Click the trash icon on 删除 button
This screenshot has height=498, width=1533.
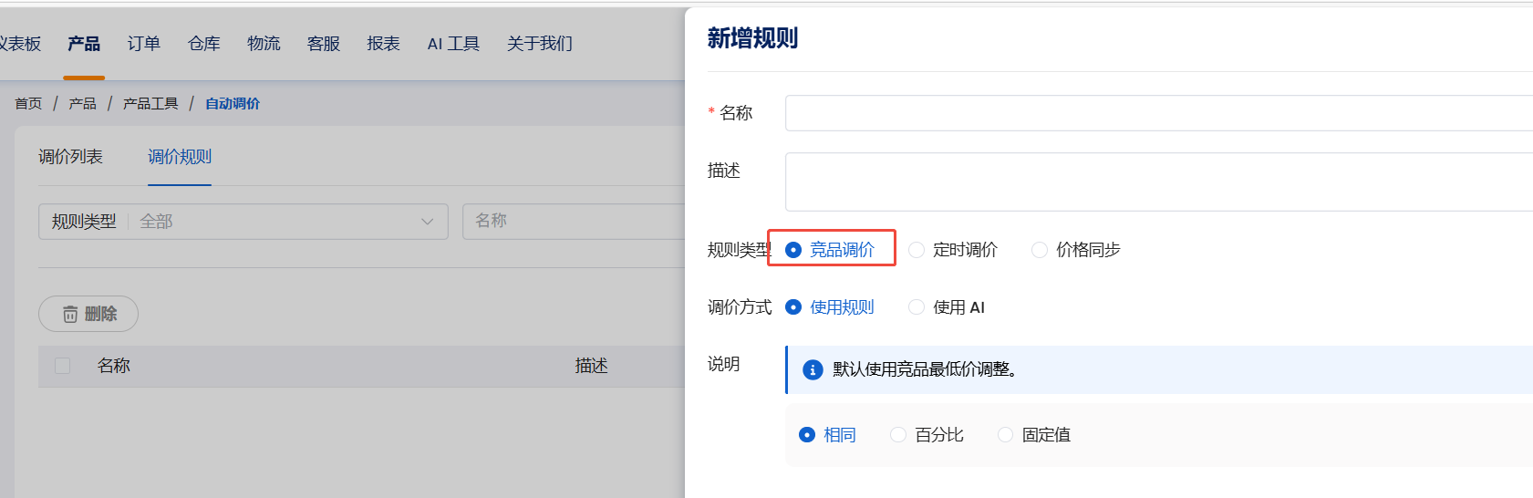click(70, 315)
